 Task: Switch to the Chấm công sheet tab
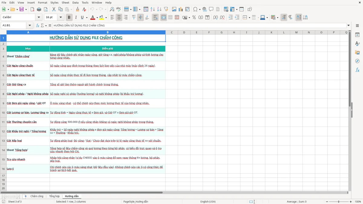[37, 196]
